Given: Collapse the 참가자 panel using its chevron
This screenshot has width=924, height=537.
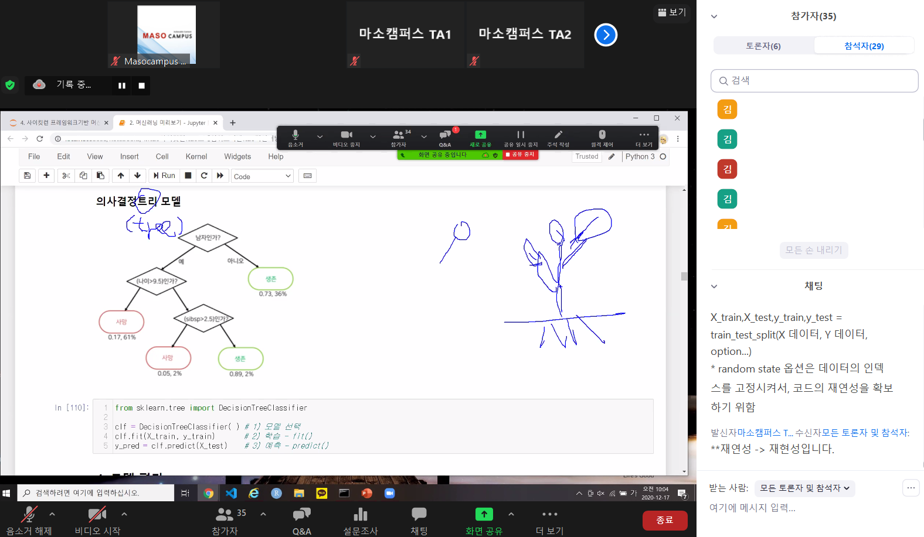Looking at the screenshot, I should click(x=714, y=16).
